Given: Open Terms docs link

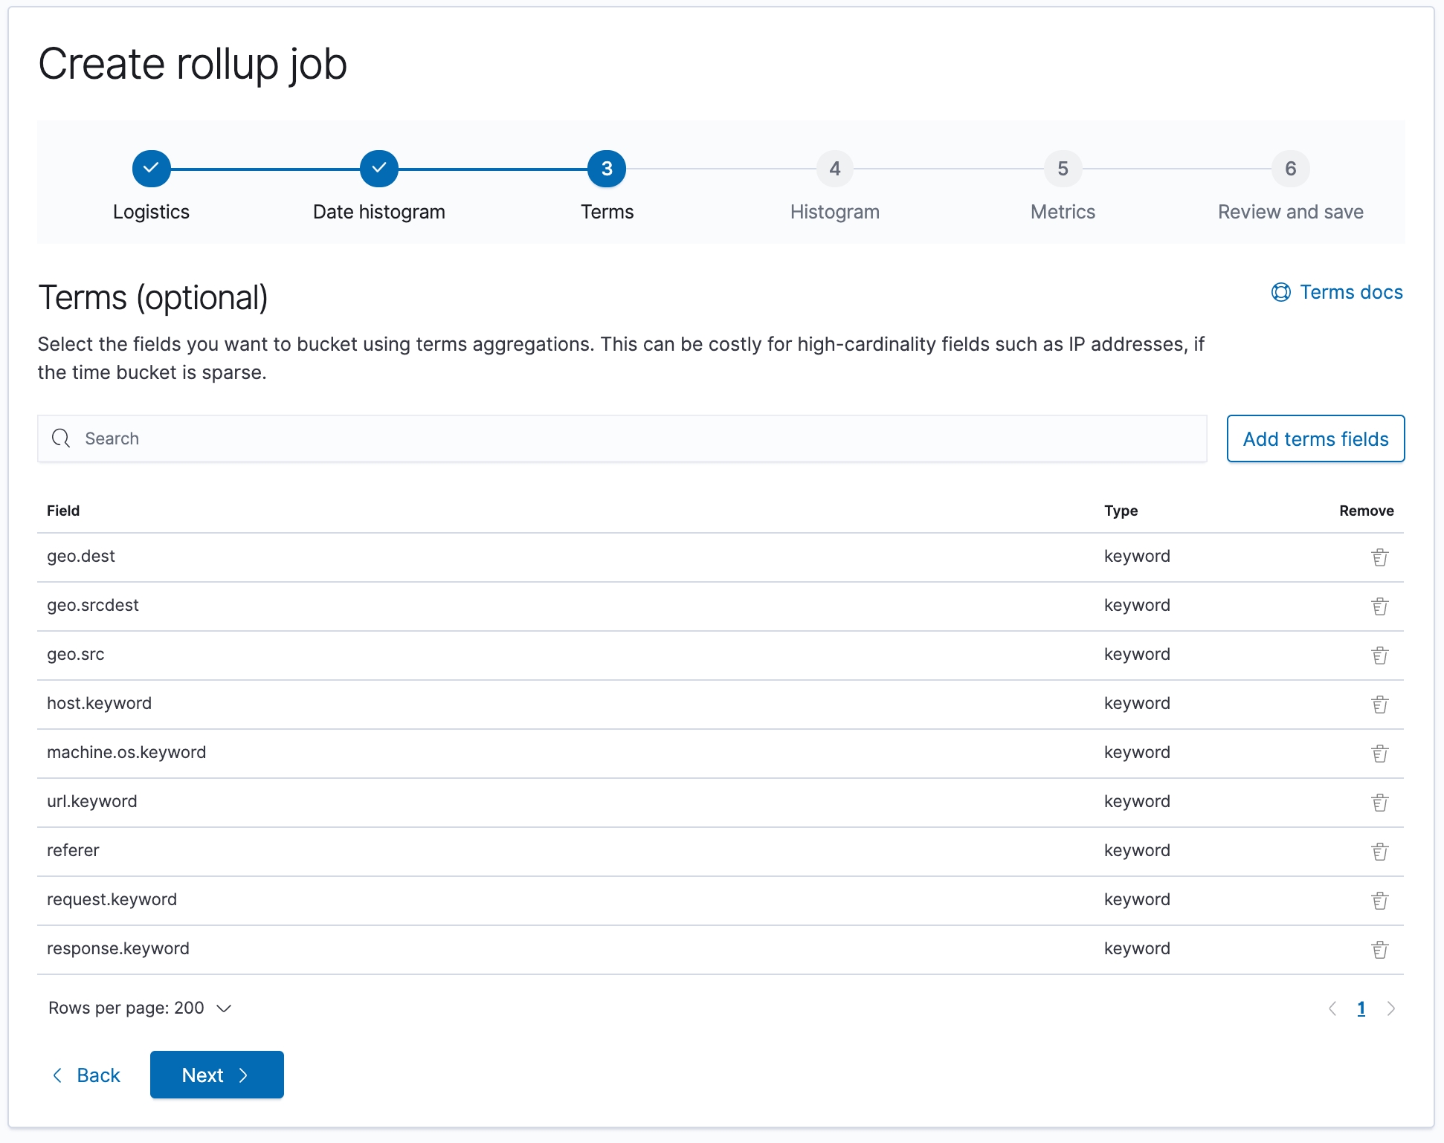Looking at the screenshot, I should click(x=1337, y=292).
